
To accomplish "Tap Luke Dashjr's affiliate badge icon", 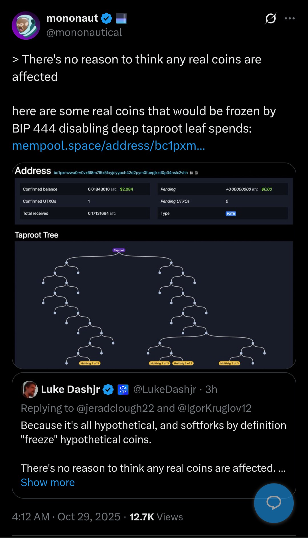I will [123, 390].
